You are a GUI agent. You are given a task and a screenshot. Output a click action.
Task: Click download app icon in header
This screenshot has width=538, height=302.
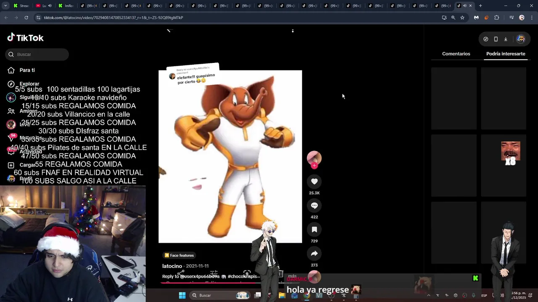(506, 39)
